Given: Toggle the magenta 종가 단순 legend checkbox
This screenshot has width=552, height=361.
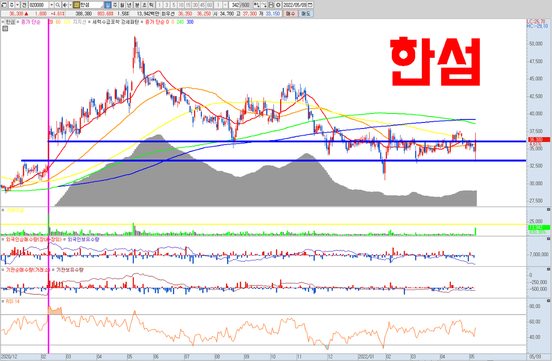Looking at the screenshot, I should 18,22.
